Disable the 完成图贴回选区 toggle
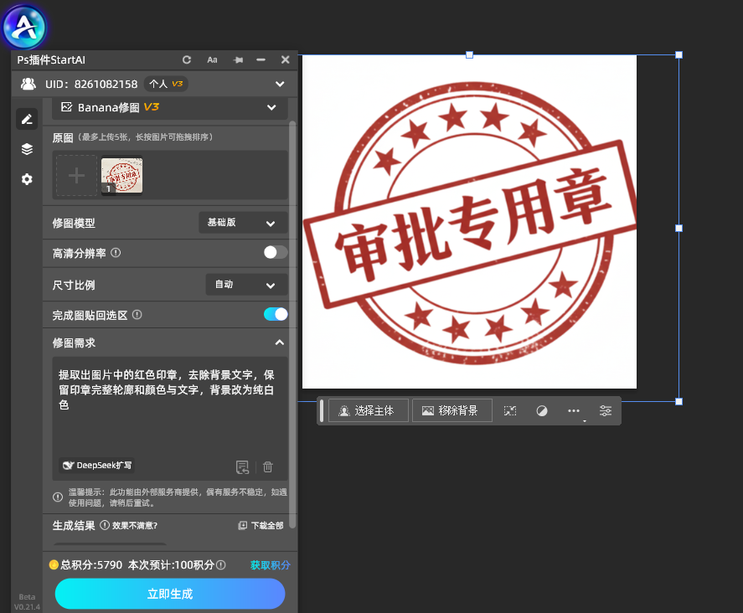This screenshot has width=743, height=613. click(275, 314)
